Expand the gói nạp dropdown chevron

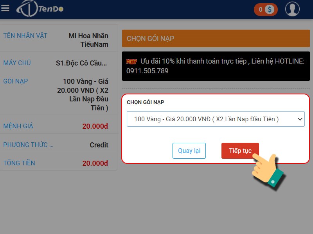point(300,119)
